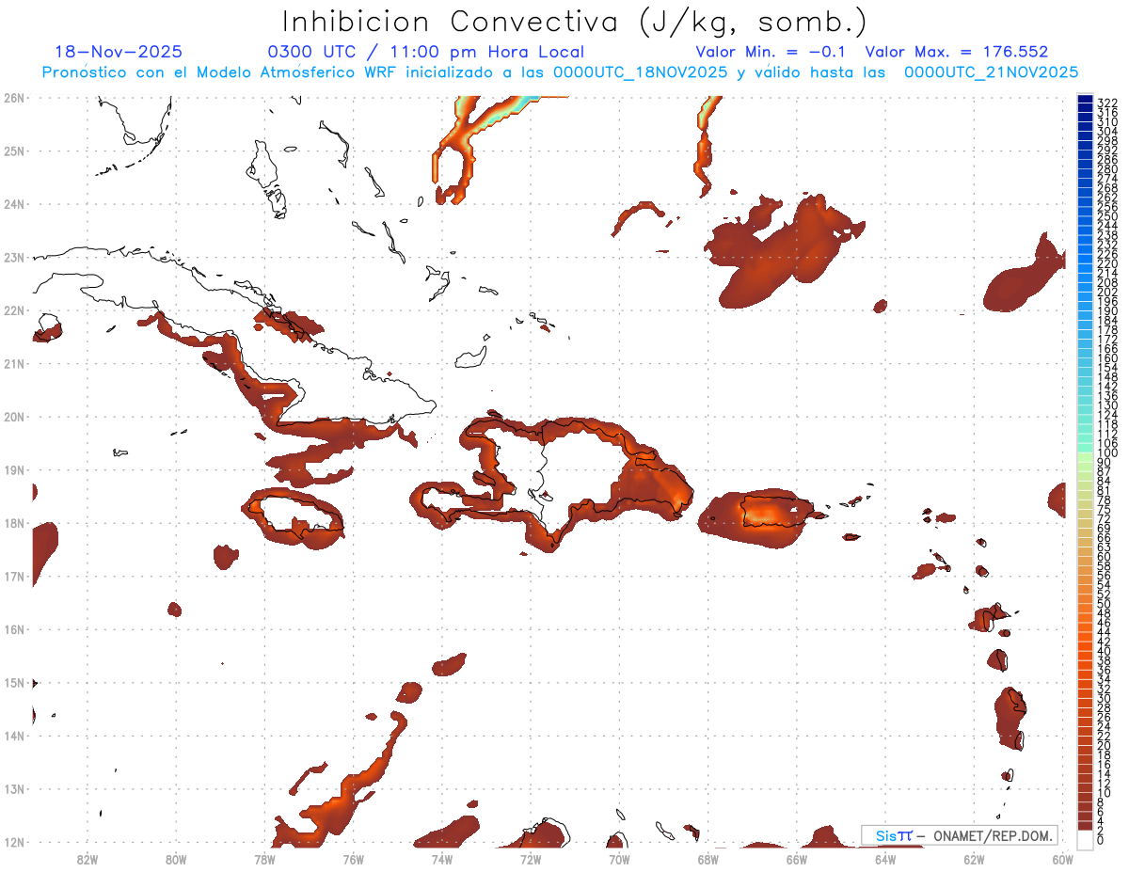Click the 25N latitude label
The image size is (1129, 872).
tap(14, 151)
